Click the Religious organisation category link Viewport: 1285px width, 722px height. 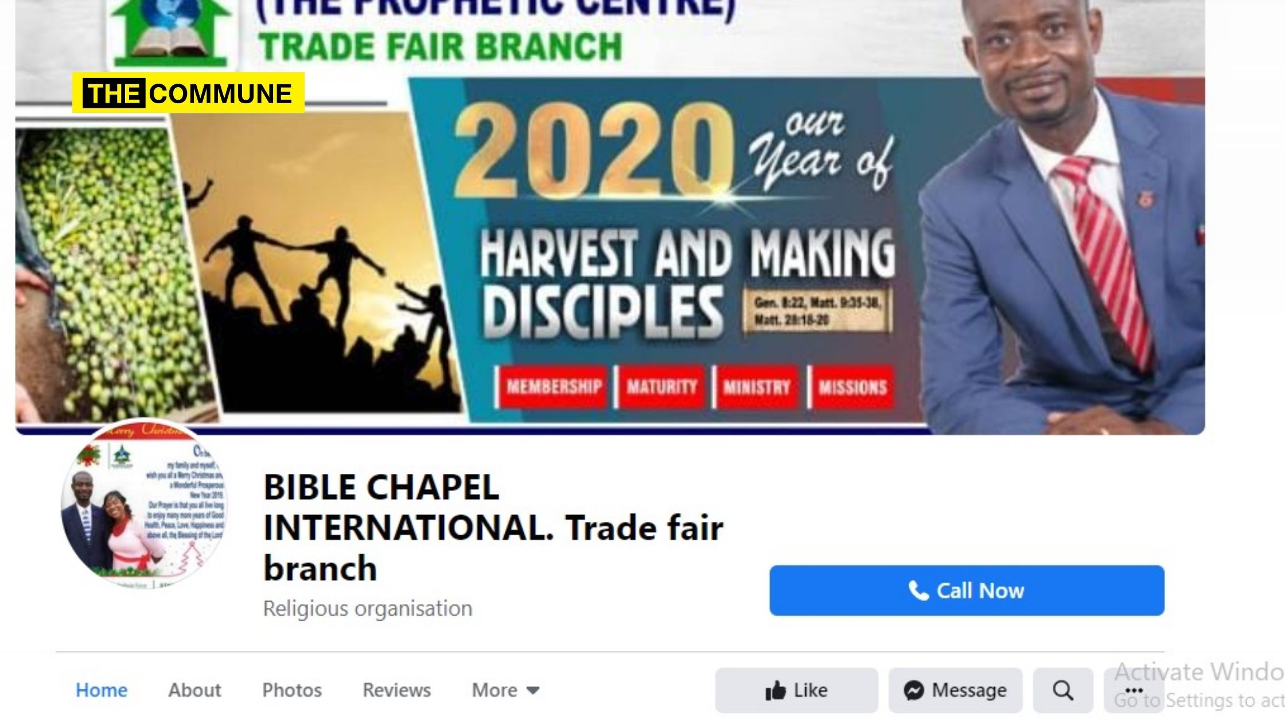tap(368, 609)
